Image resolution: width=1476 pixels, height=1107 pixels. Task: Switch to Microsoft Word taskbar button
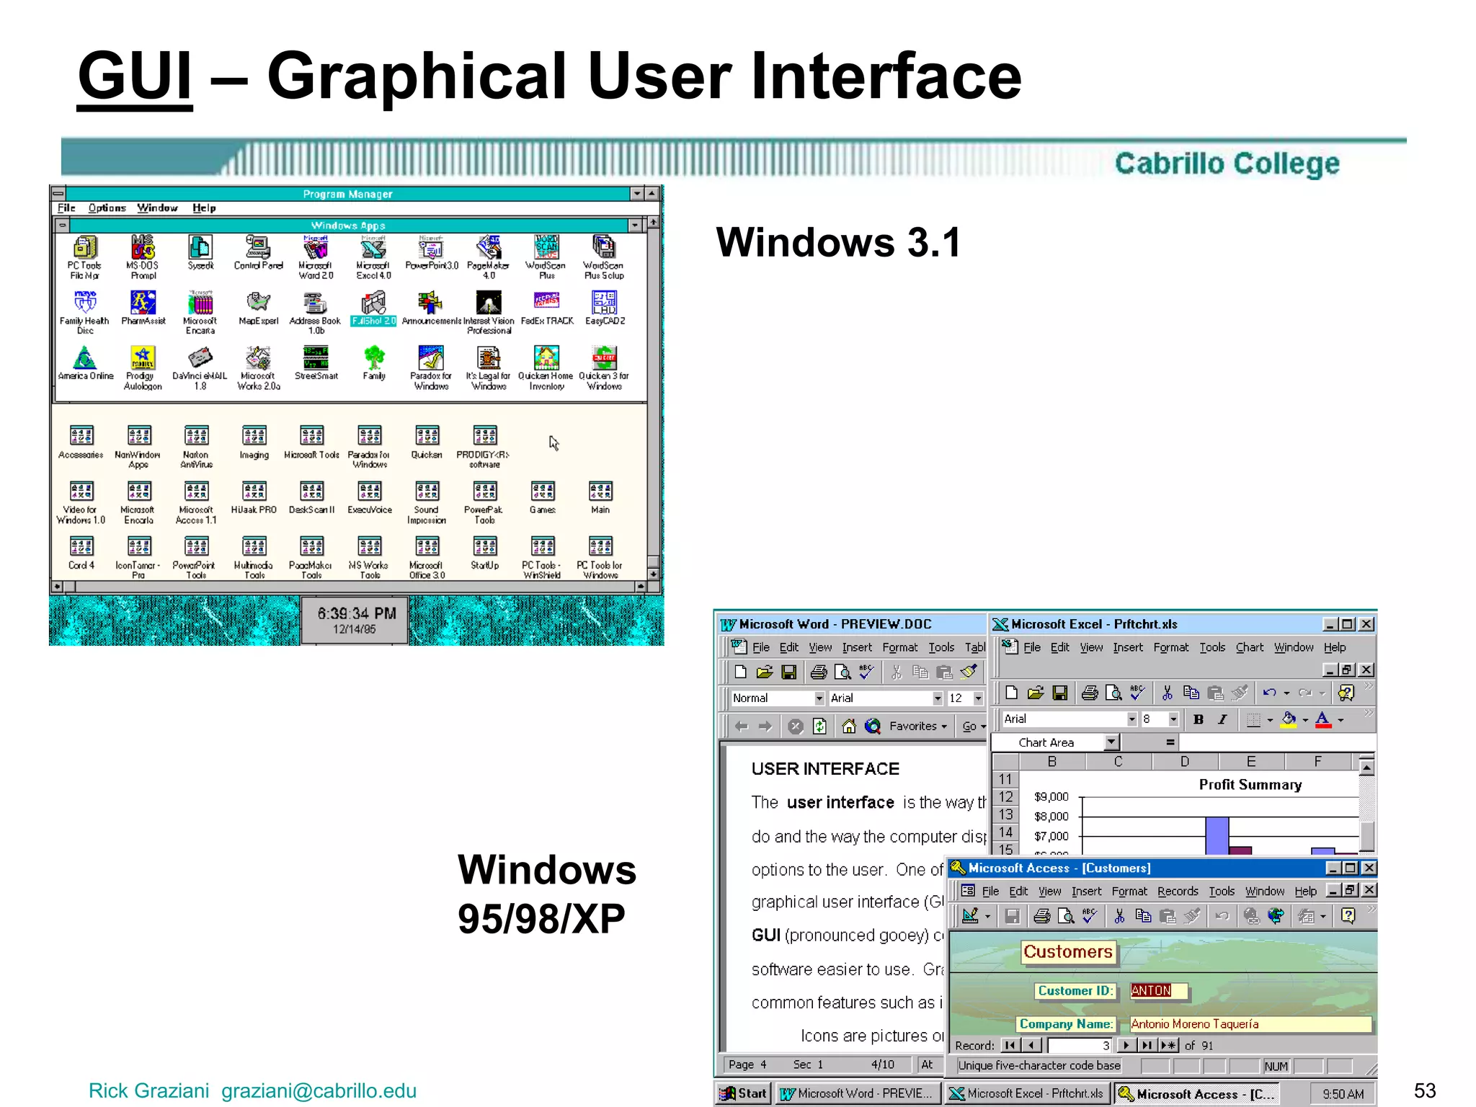click(x=858, y=1094)
